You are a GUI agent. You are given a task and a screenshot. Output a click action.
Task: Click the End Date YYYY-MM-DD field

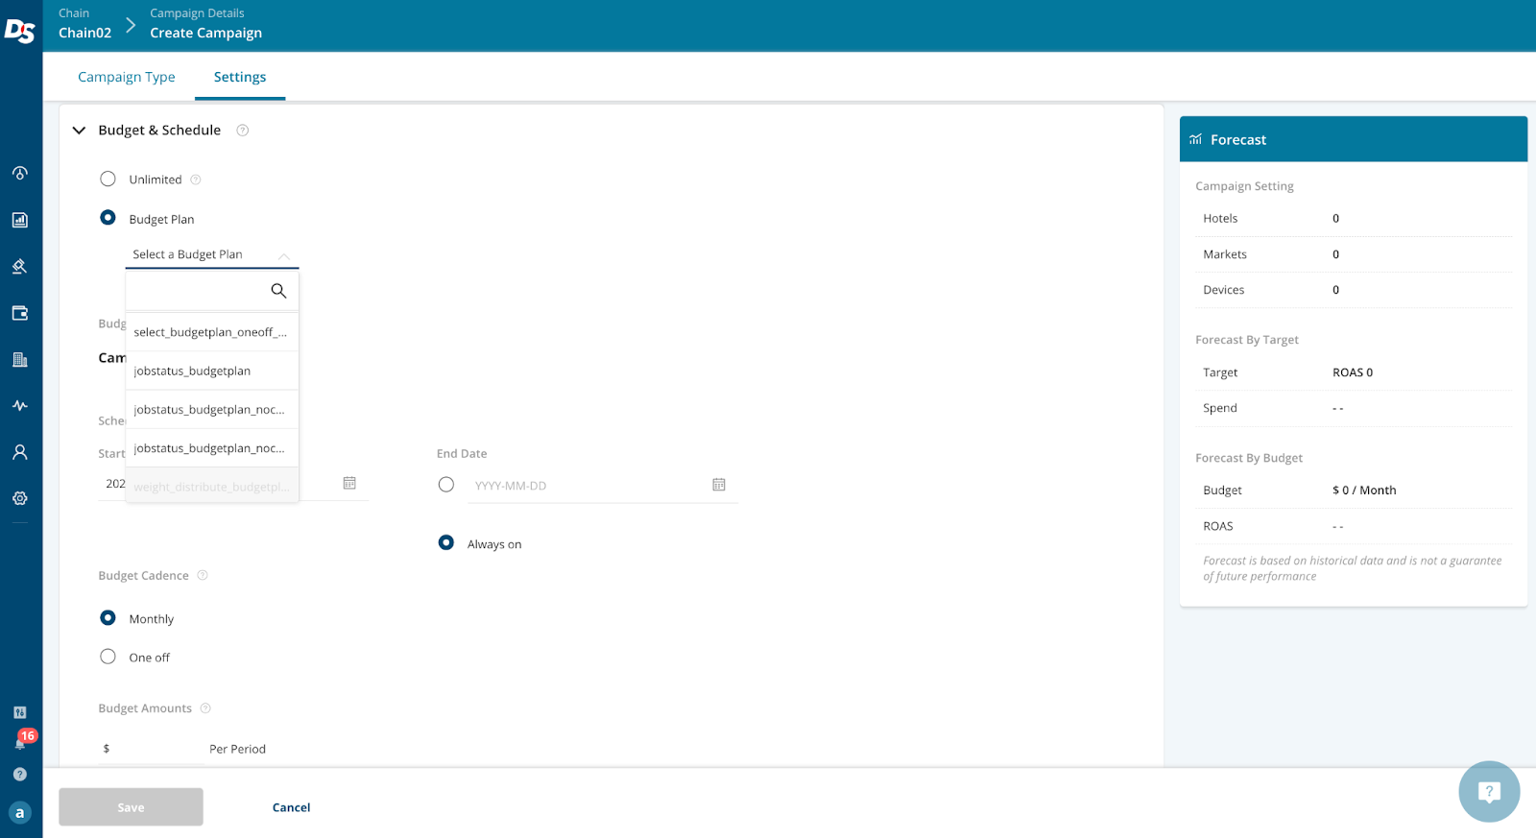click(588, 486)
